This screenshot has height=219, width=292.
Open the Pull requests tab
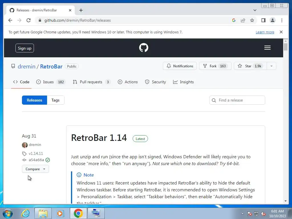[x=92, y=82]
